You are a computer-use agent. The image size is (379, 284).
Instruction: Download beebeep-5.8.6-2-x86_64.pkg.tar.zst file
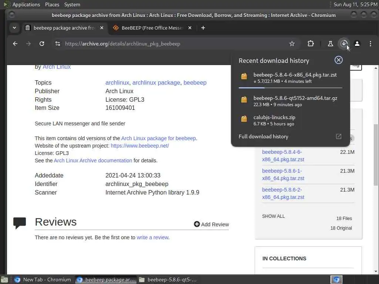(x=283, y=193)
